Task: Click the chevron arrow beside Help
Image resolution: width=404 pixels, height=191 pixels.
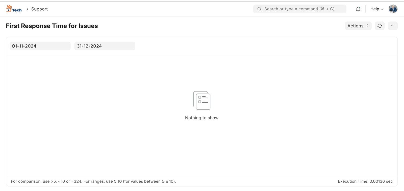Action: click(382, 9)
